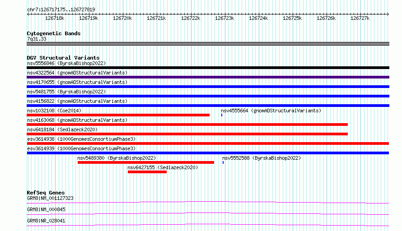Open GRM8|NR_028041 transcript label

[46, 221]
